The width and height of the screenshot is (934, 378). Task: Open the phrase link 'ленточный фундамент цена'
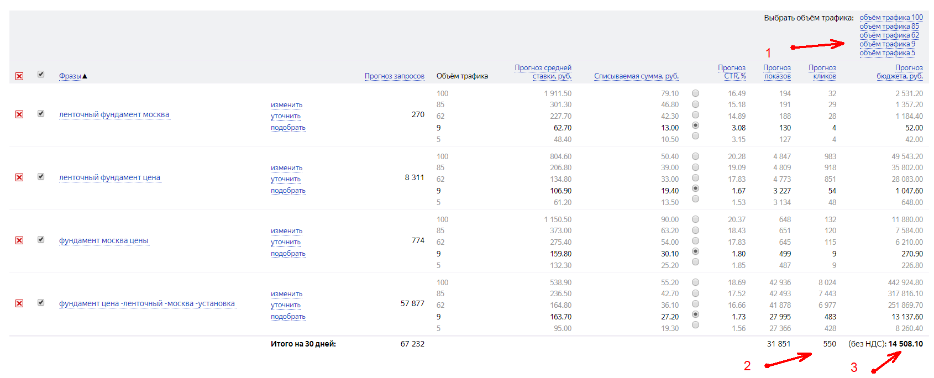[109, 178]
